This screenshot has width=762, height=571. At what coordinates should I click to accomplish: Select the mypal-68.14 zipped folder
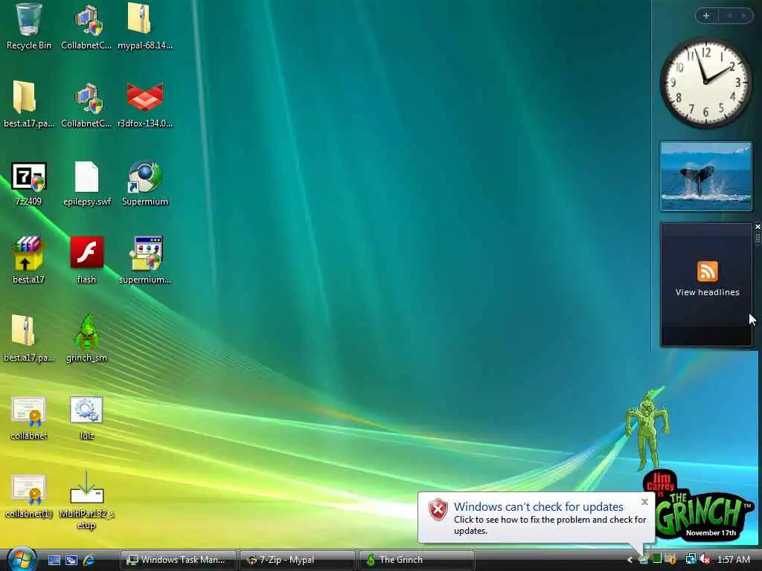145,27
